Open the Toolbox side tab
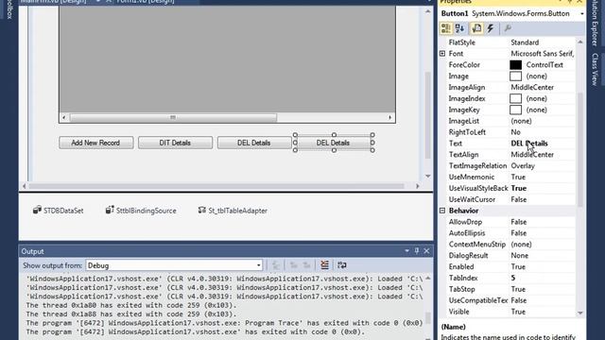 click(9, 9)
